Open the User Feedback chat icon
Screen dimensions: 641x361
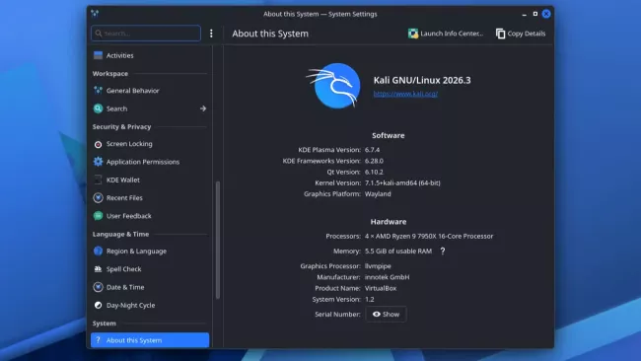click(98, 215)
